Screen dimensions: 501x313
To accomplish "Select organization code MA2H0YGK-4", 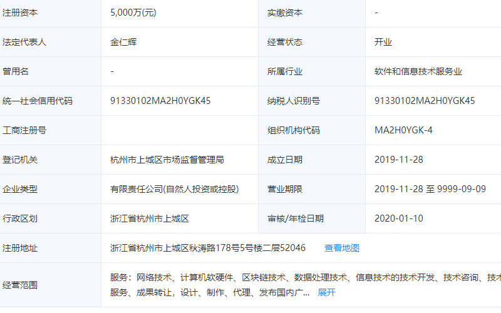I will click(x=403, y=130).
